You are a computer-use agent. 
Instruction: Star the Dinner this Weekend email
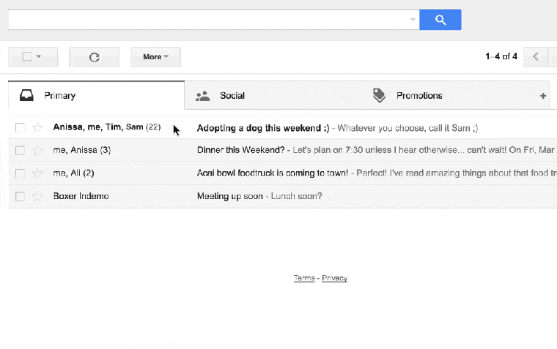(x=37, y=151)
